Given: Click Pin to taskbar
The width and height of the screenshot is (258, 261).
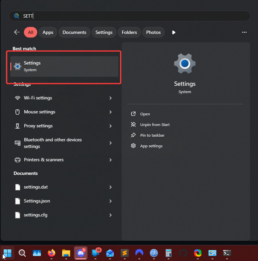Looking at the screenshot, I should point(152,135).
